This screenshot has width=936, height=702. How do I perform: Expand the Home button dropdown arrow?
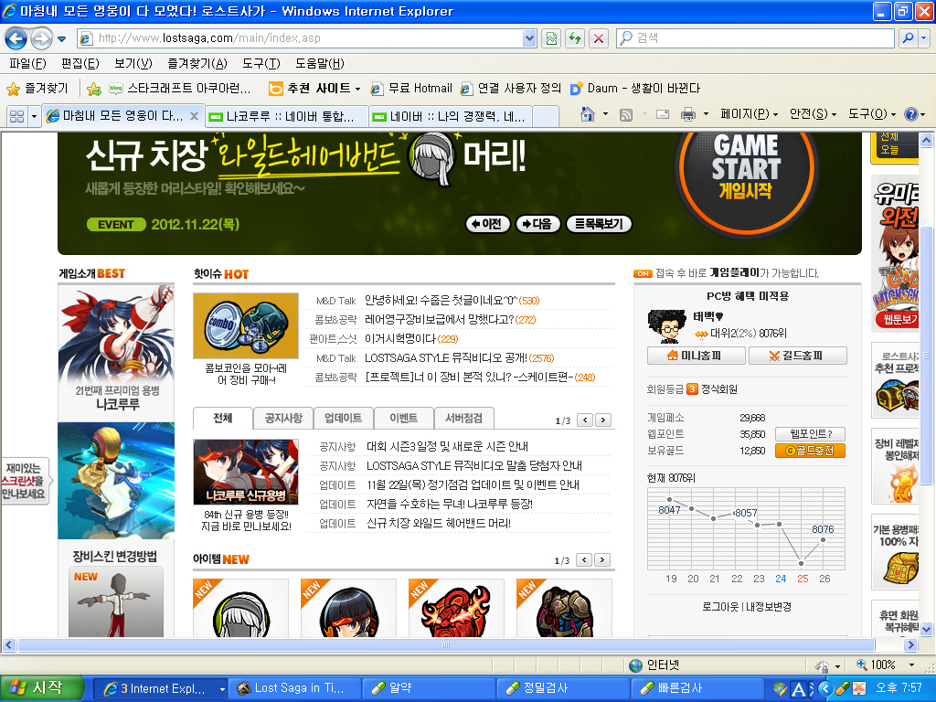(605, 114)
